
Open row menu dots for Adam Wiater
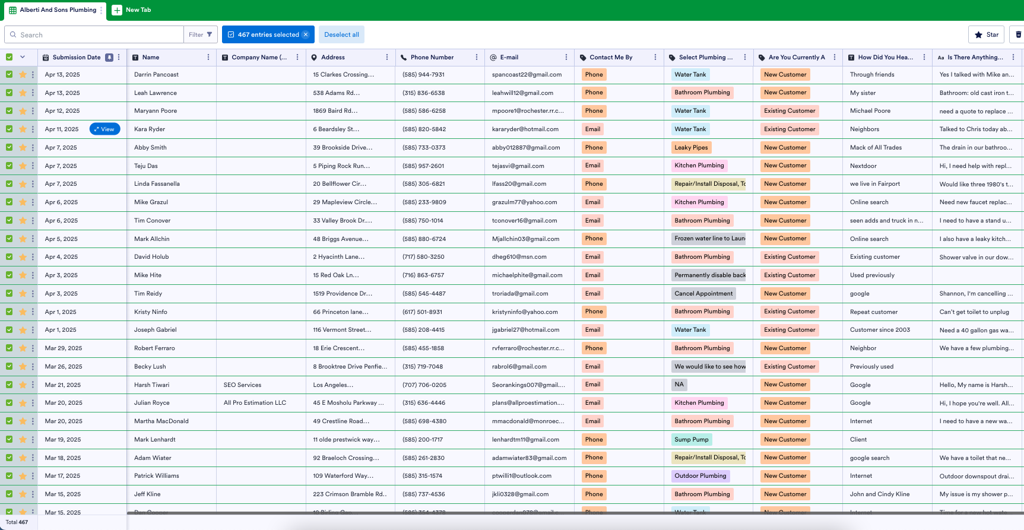(33, 458)
